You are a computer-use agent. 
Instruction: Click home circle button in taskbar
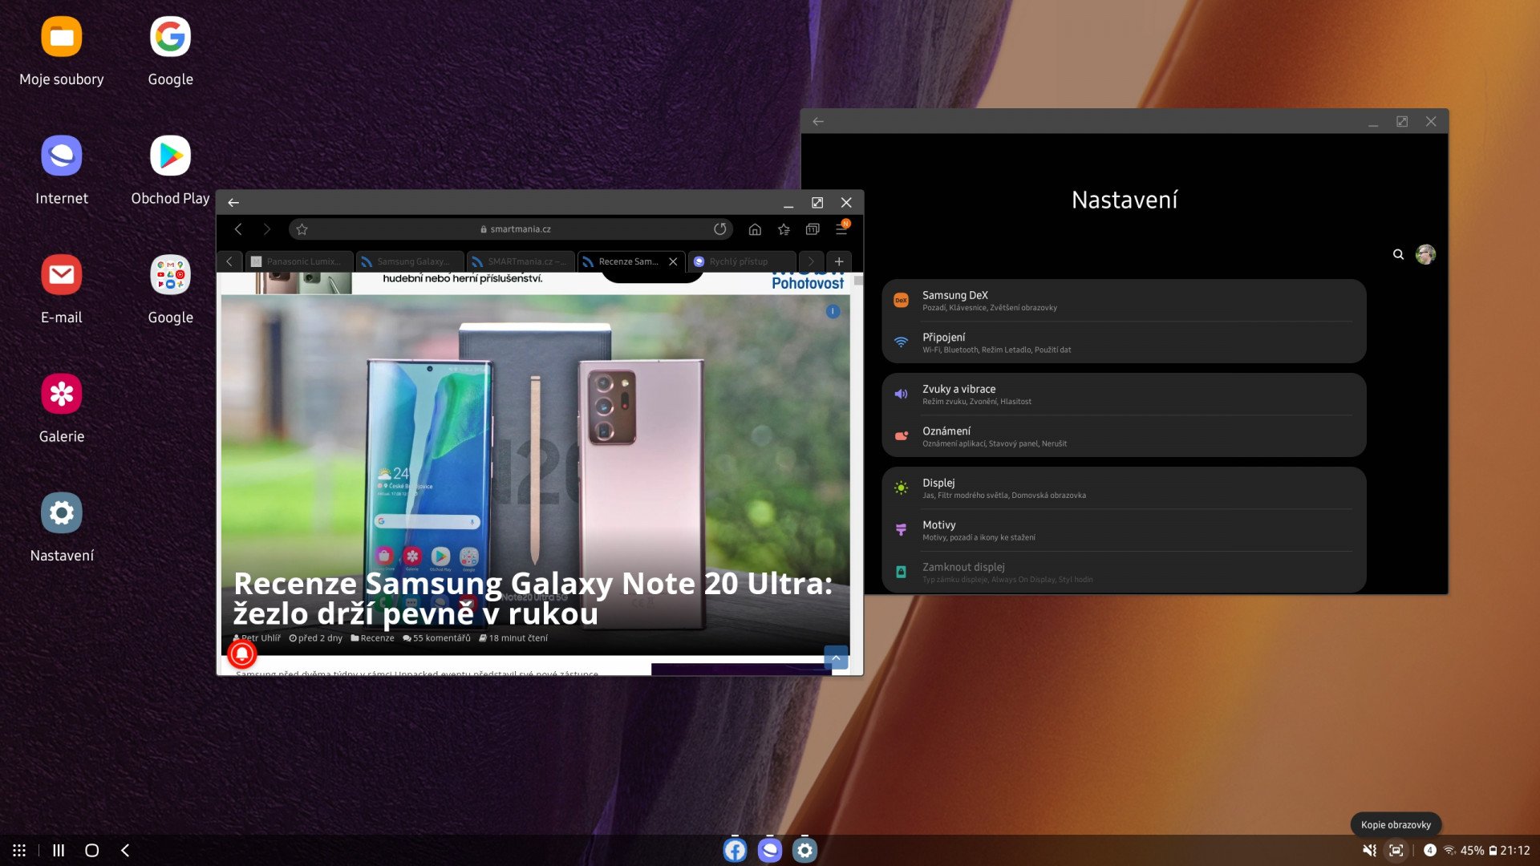pos(92,851)
